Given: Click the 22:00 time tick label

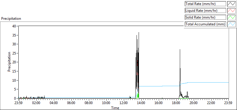Looking at the screenshot, I should click(211, 103).
